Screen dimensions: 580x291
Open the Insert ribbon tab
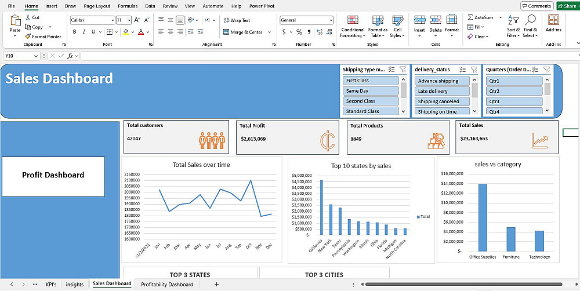[51, 6]
